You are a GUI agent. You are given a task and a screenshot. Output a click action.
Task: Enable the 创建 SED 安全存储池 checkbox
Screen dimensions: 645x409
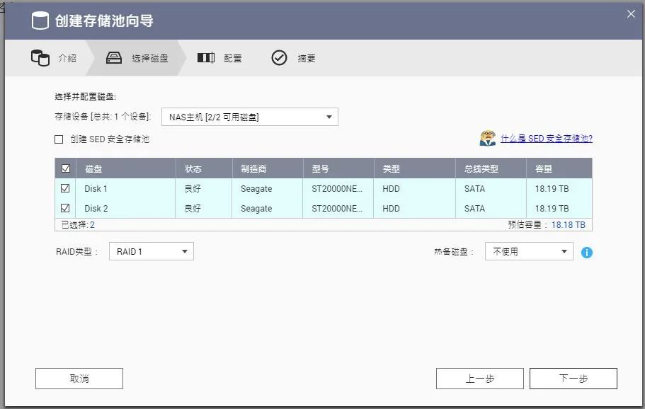(58, 139)
